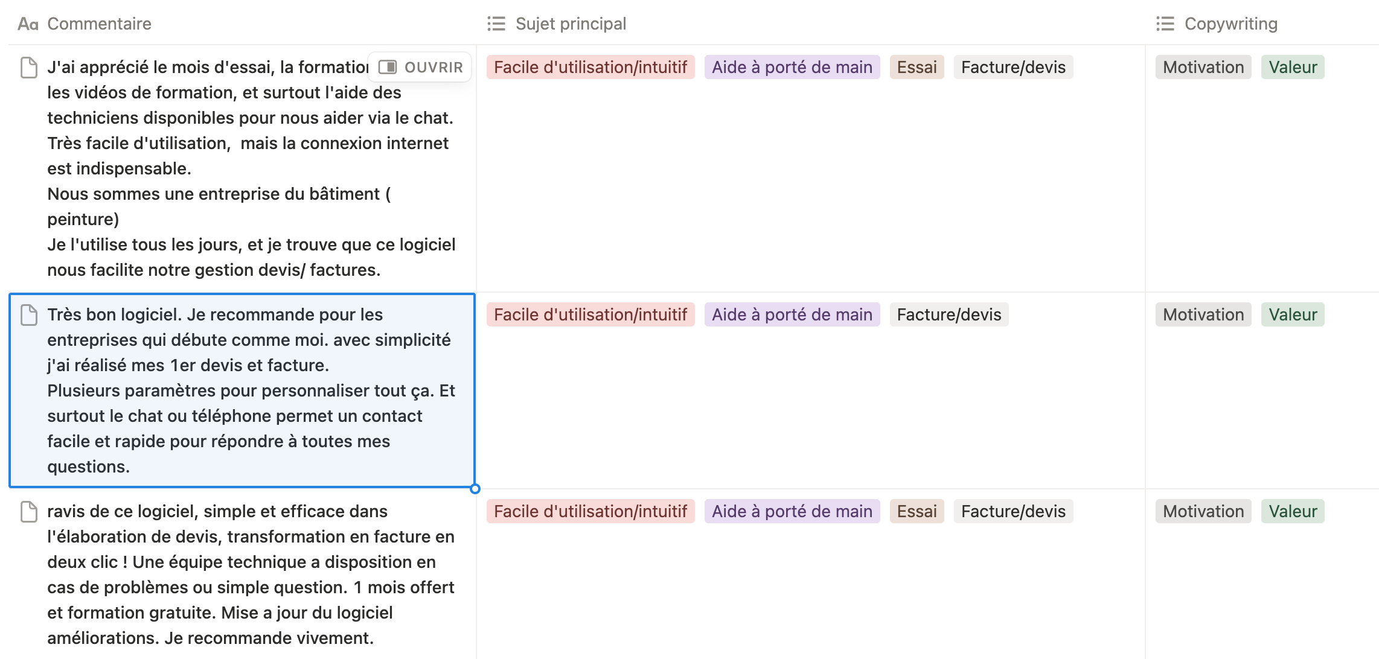1379x659 pixels.
Task: Open the Copywriting column header menu
Action: [x=1230, y=24]
